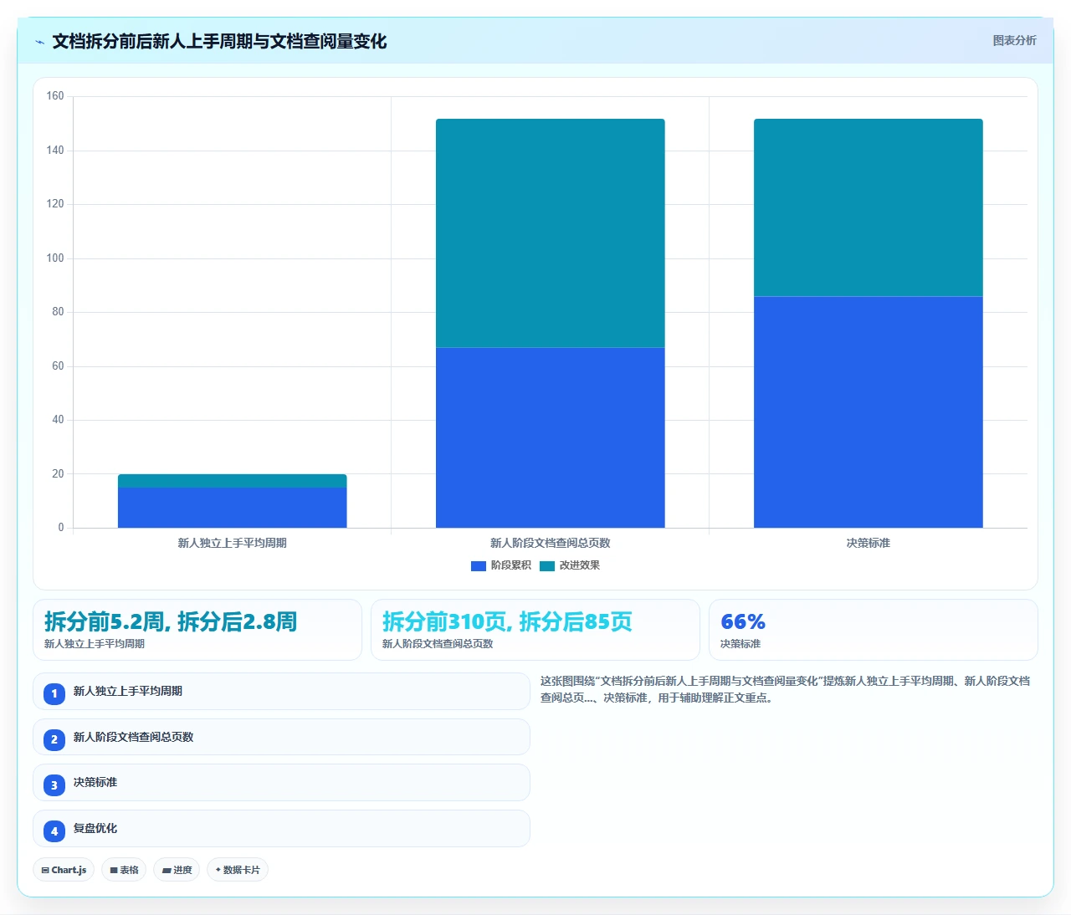Screen dimensions: 1071x915
Task: Click the title 文档拆分前后新人上手周期与文档查阅量变化
Action: (x=219, y=42)
